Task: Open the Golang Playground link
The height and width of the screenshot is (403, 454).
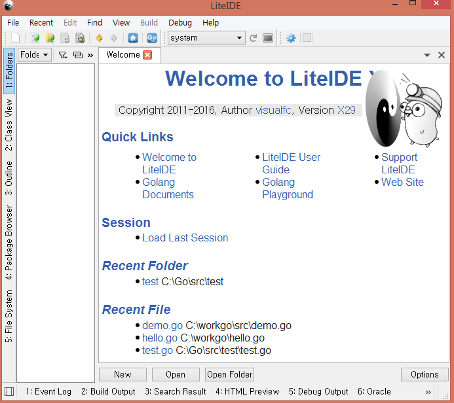Action: [x=288, y=188]
